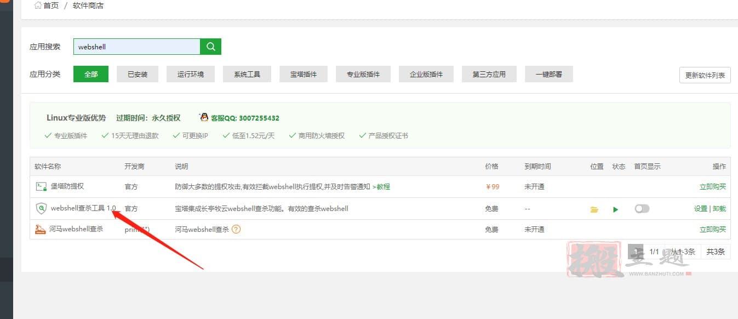
Task: Select the 系统工具 category tab
Action: [x=247, y=74]
